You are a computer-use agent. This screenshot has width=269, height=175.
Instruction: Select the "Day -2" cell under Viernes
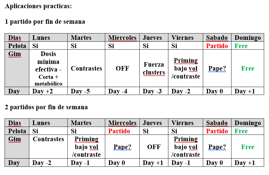[x=181, y=91]
